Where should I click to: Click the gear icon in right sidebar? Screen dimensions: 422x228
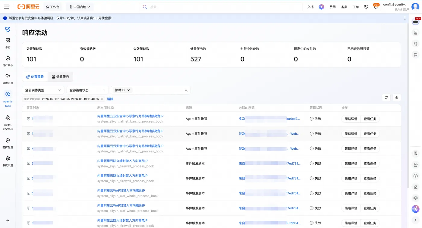416,176
